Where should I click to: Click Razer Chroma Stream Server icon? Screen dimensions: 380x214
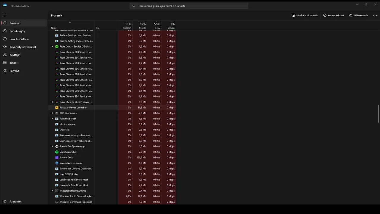pos(57,102)
